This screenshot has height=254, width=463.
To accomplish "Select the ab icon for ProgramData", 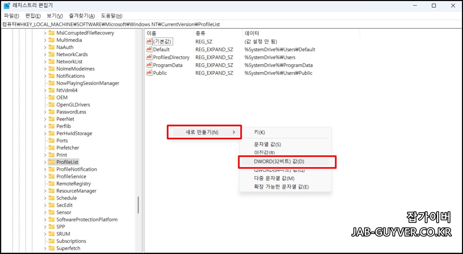I will 149,65.
